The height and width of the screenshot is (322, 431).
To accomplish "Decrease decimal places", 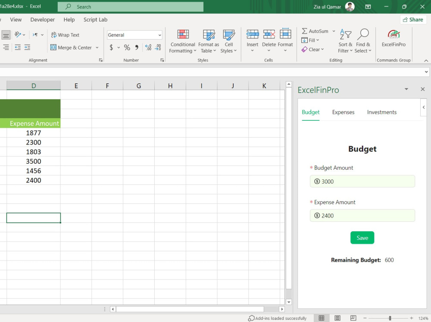I will tap(158, 47).
